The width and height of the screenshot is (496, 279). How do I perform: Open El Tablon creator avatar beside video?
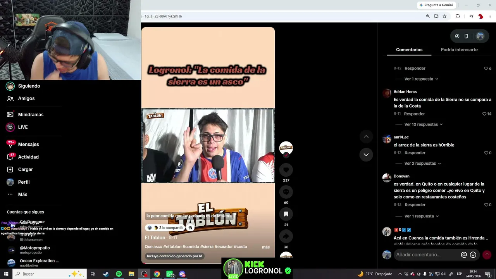(286, 148)
